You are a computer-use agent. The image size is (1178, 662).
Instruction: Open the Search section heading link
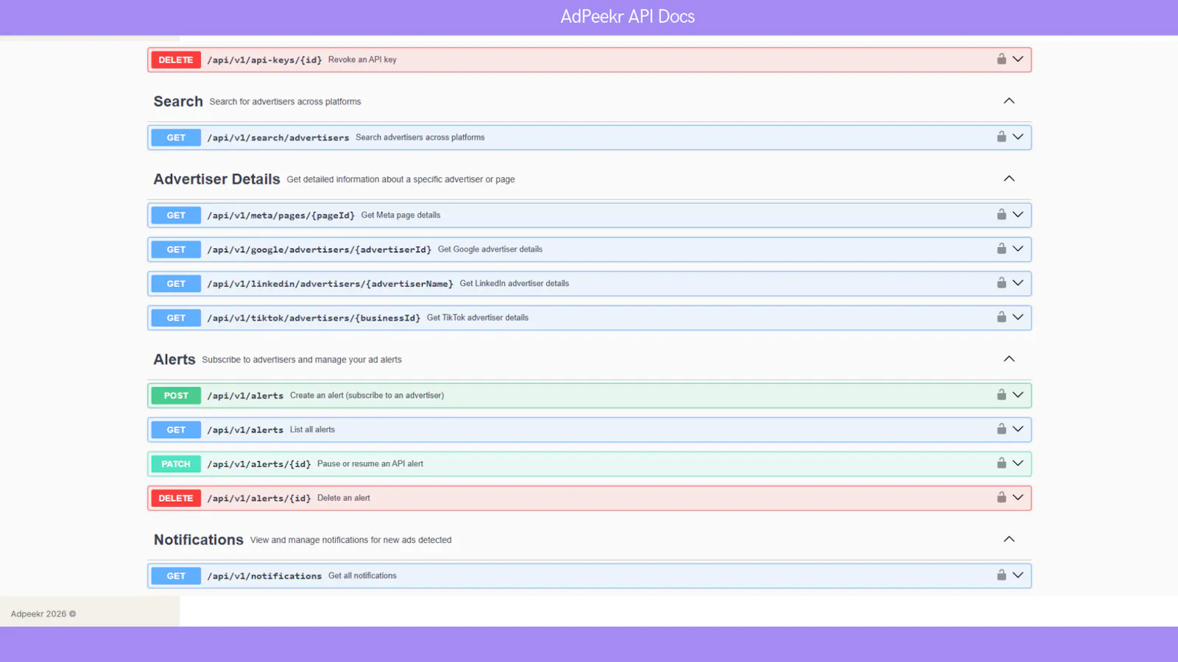coord(178,102)
